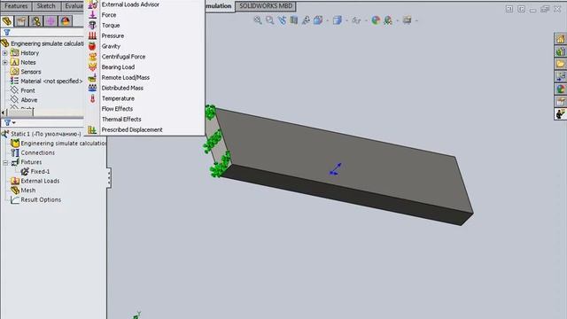The height and width of the screenshot is (319, 567).
Task: Apply Gravity from the loads list
Action: (x=111, y=46)
